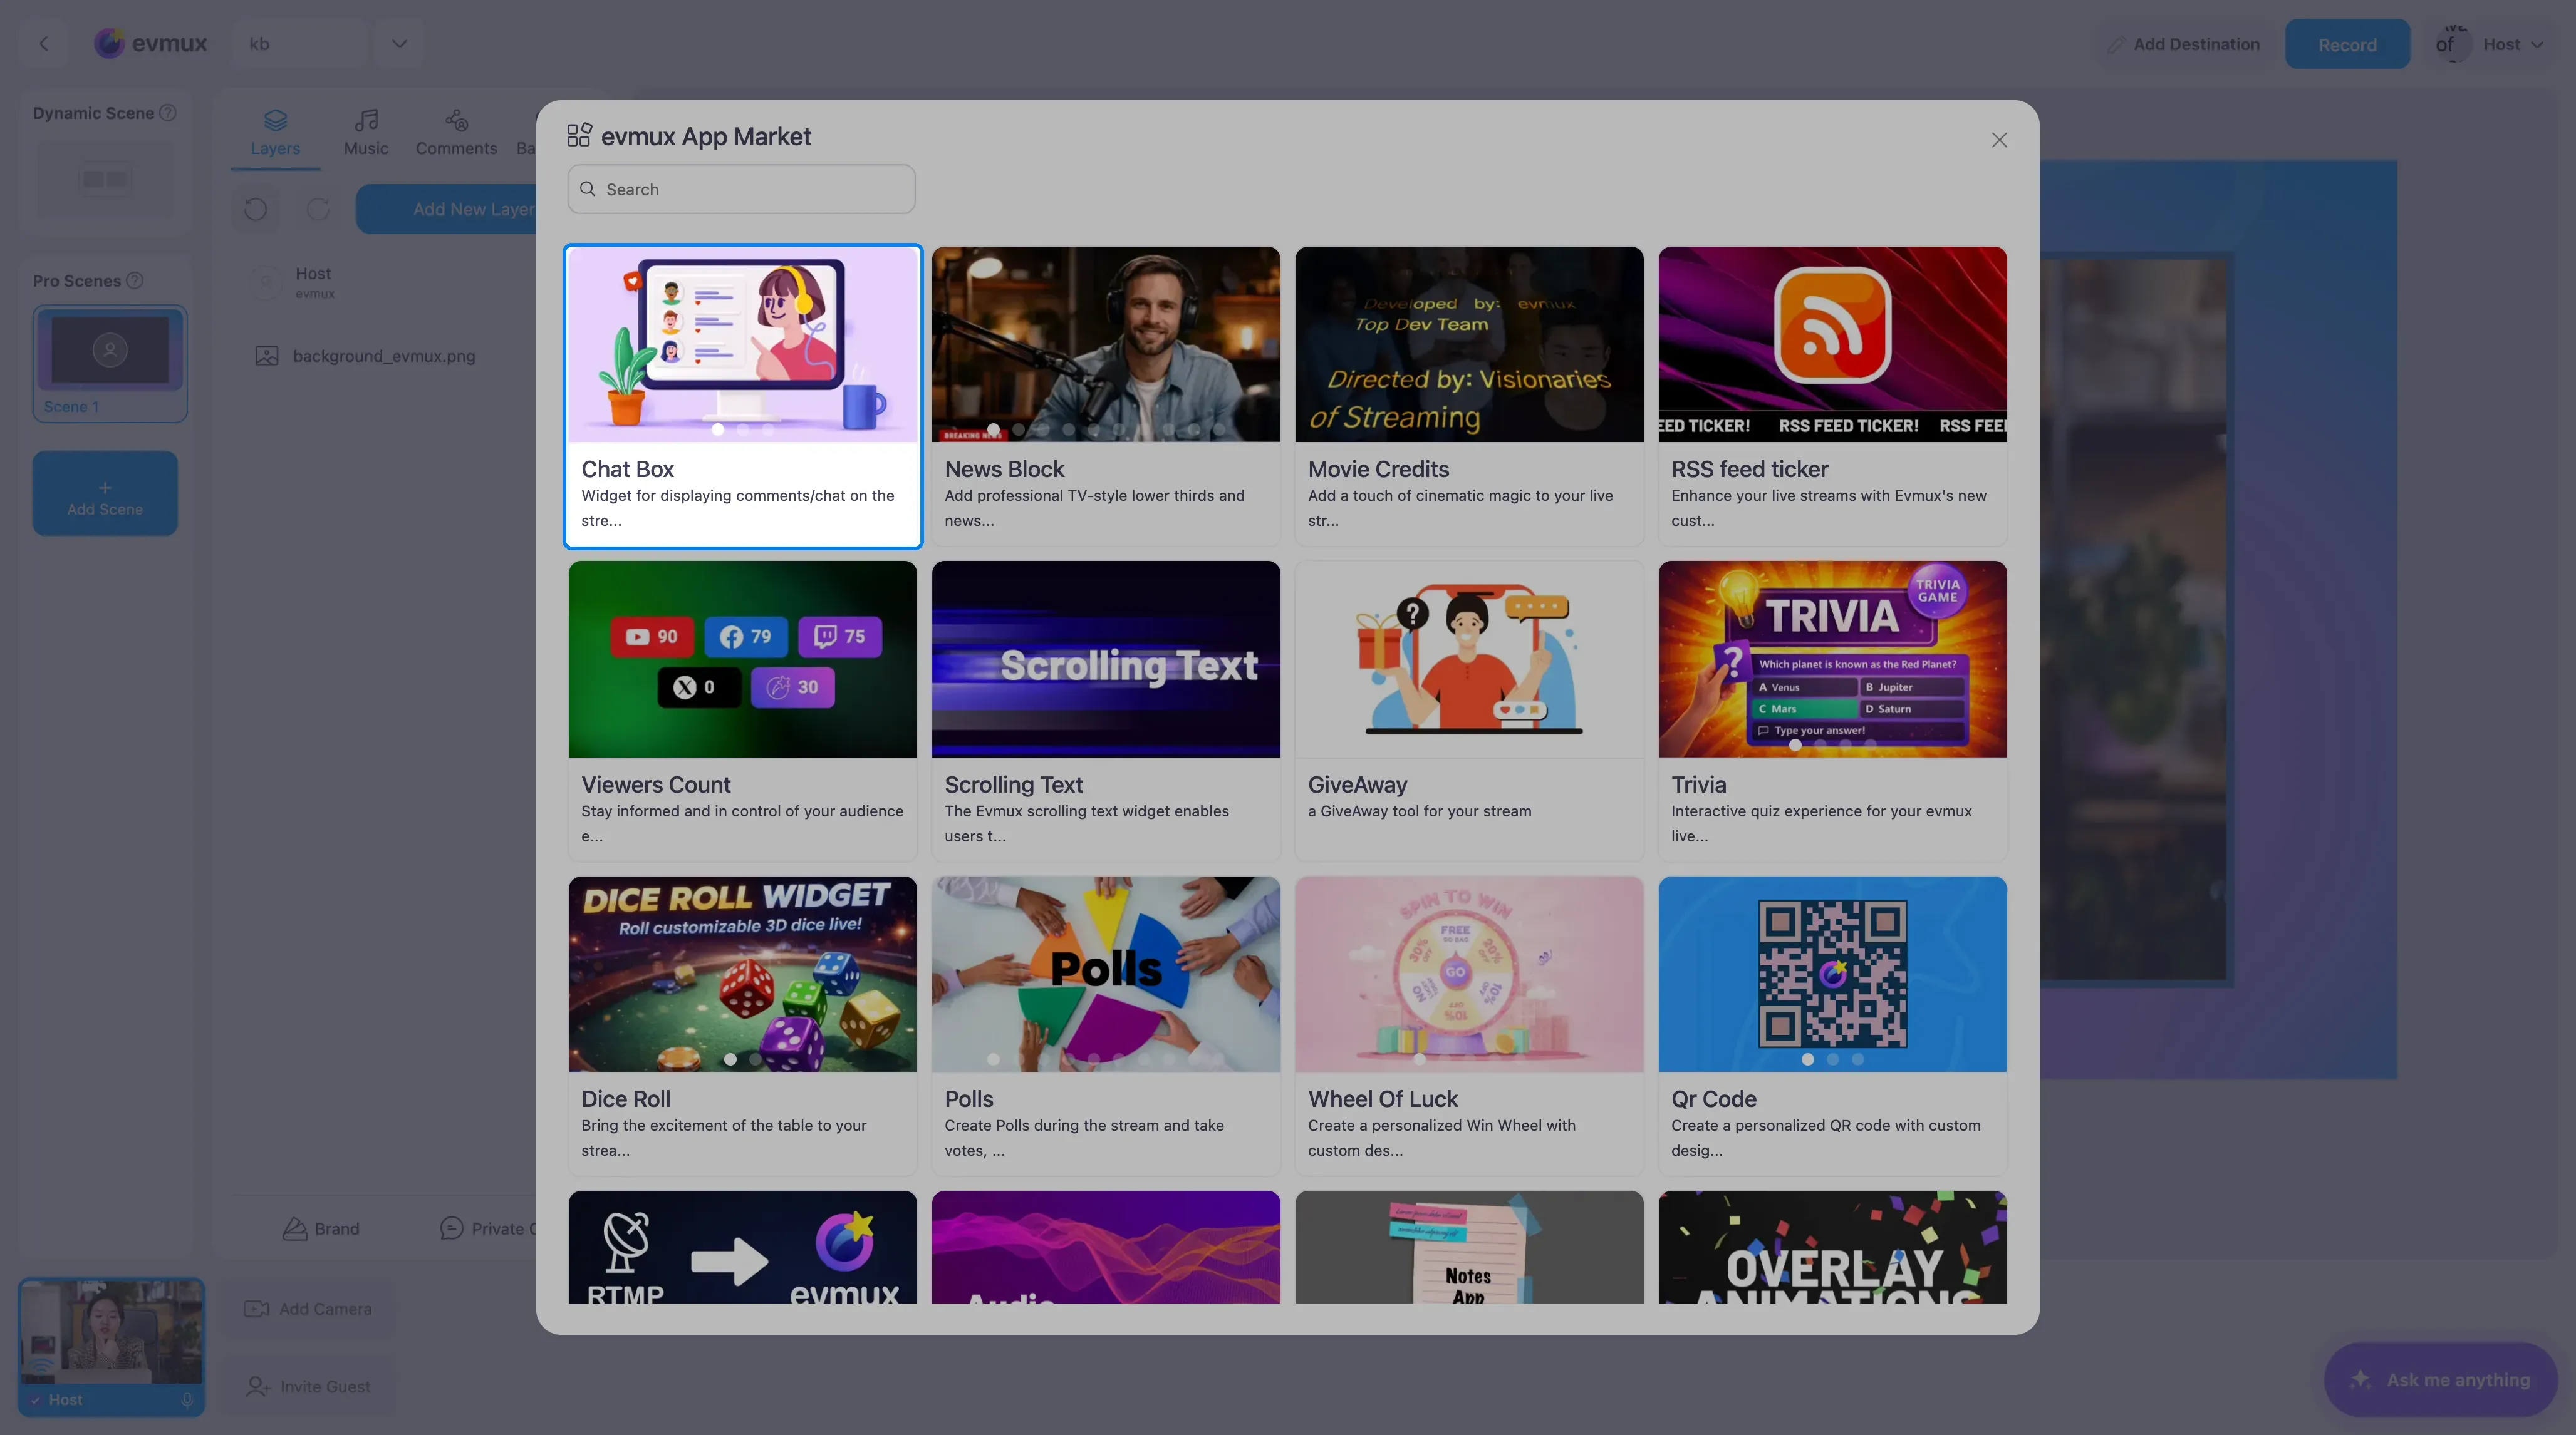Click the Add Scene button

(x=105, y=493)
